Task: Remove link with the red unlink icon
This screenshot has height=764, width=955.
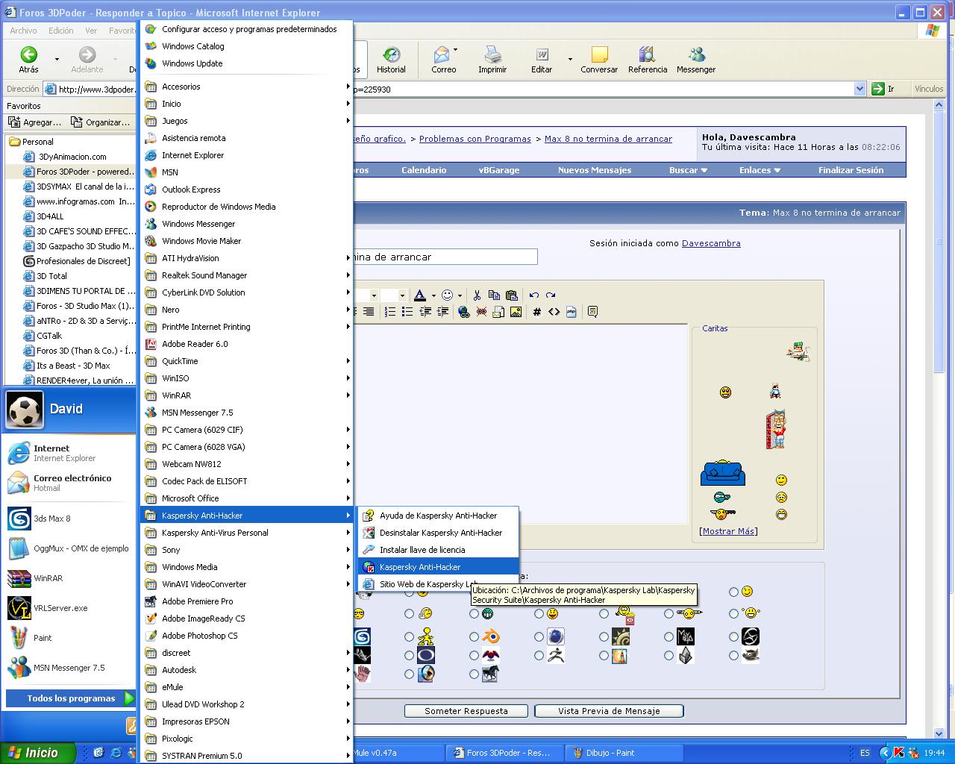Action: 481,312
